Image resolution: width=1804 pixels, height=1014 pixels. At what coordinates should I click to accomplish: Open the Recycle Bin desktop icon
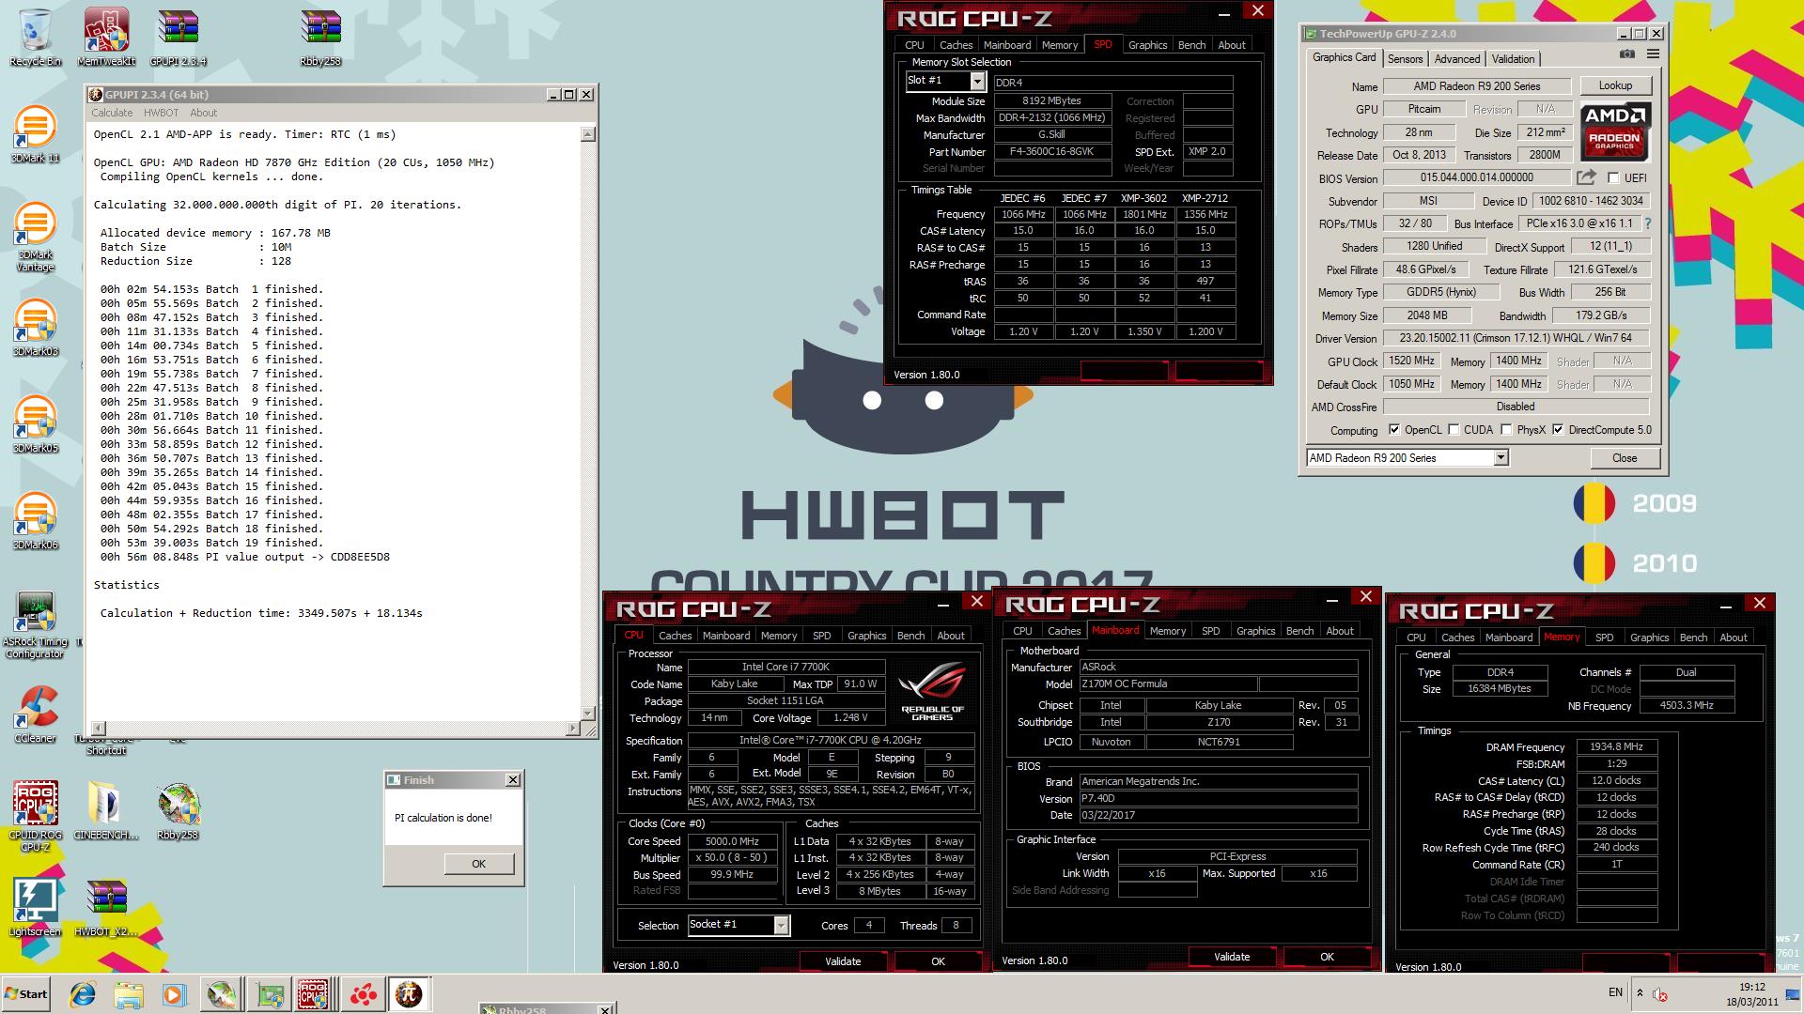coord(35,38)
